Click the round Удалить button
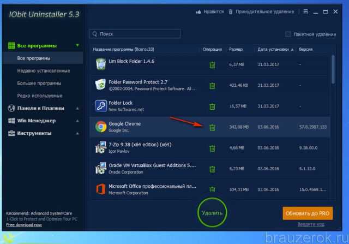Viewport: 349px width, 244px height. click(x=212, y=212)
